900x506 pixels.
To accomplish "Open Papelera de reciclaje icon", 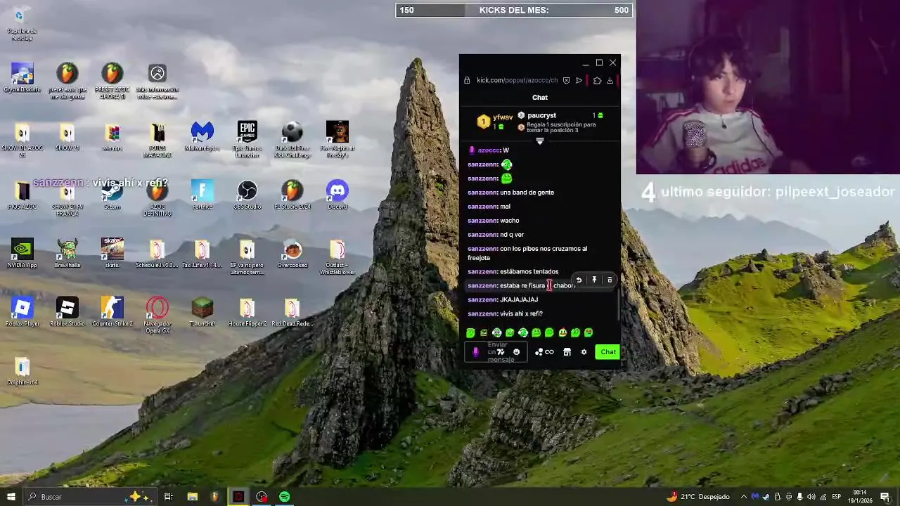I will [x=22, y=23].
